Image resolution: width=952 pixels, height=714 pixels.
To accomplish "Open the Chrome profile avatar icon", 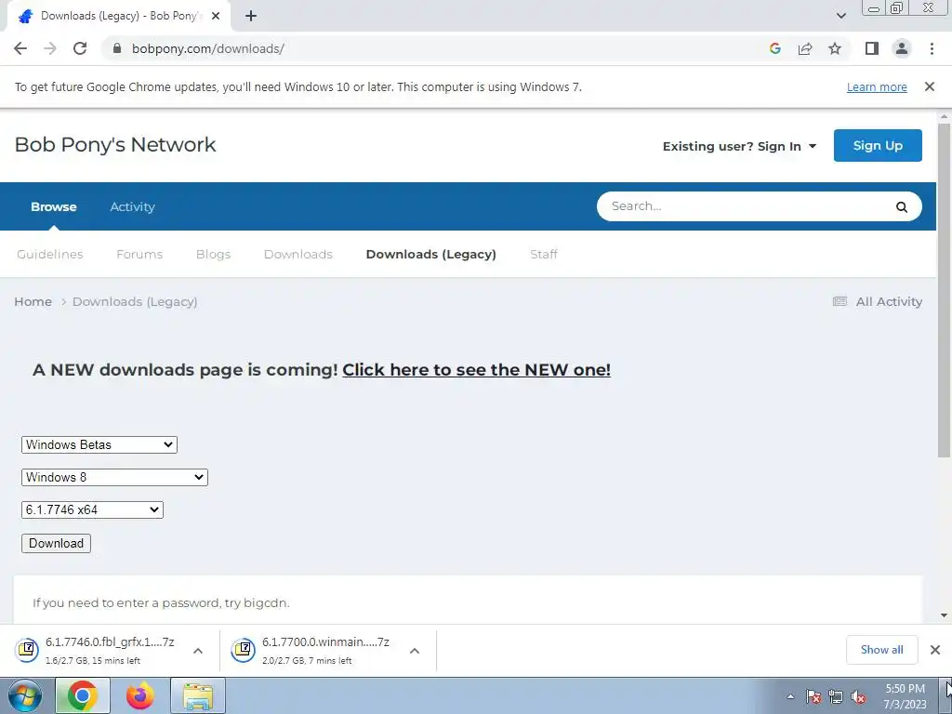I will [x=902, y=48].
